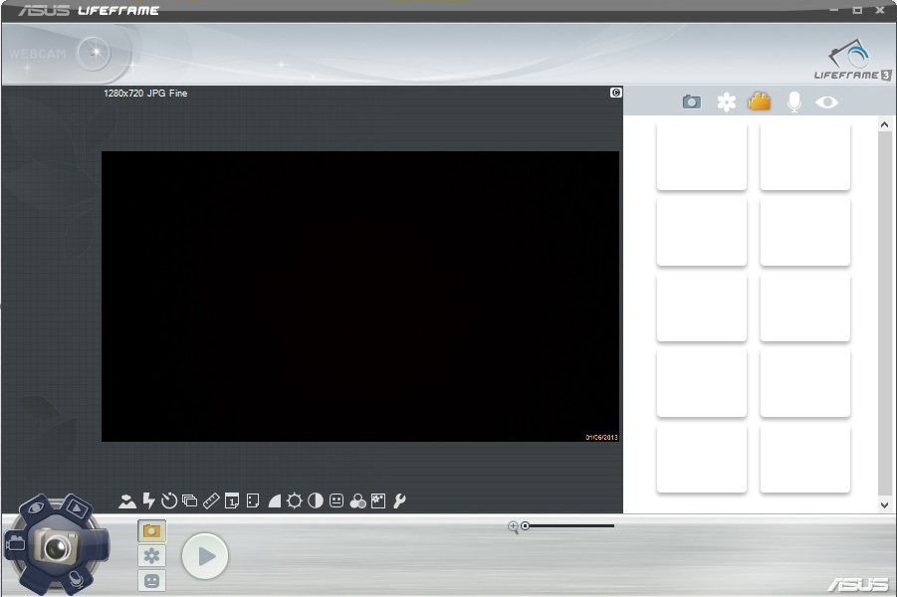
Task: Select microphone voice recorder on the dial
Action: 77,579
